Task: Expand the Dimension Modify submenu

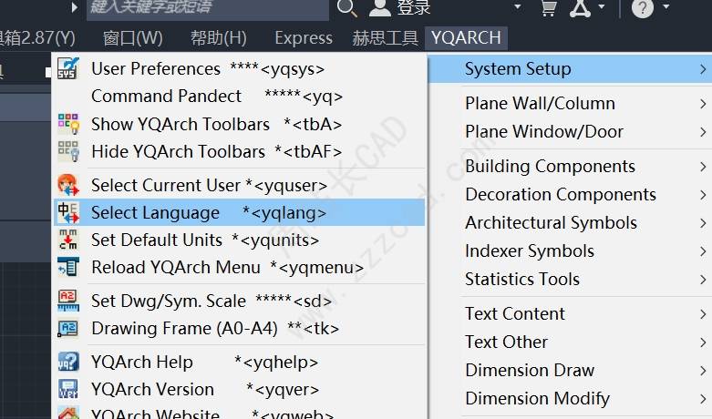Action: tap(570, 398)
